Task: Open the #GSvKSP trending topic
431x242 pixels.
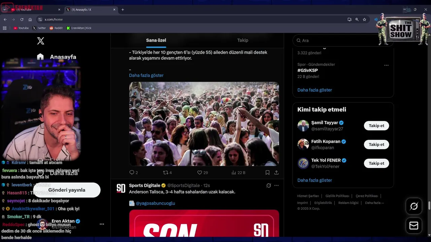Action: [307, 71]
